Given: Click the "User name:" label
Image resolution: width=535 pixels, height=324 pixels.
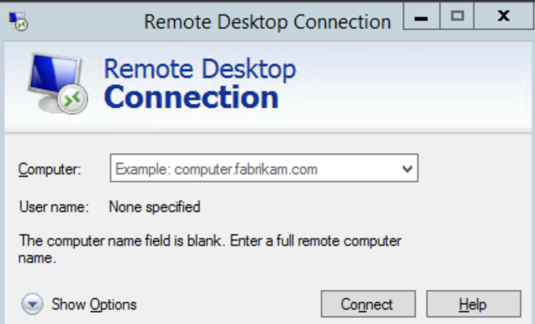Looking at the screenshot, I should coord(53,208).
